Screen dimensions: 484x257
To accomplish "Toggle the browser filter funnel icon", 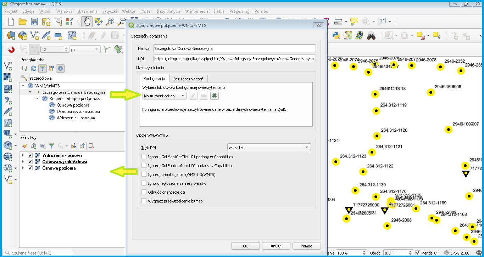I will pos(43,68).
